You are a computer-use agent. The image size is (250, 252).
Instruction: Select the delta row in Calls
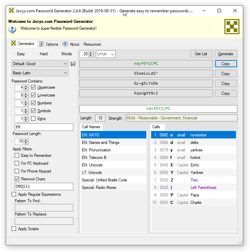[x=193, y=143]
